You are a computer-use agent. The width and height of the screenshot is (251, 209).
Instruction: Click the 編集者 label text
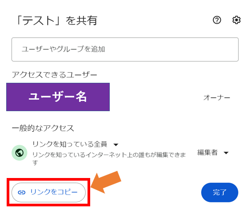coord(207,152)
